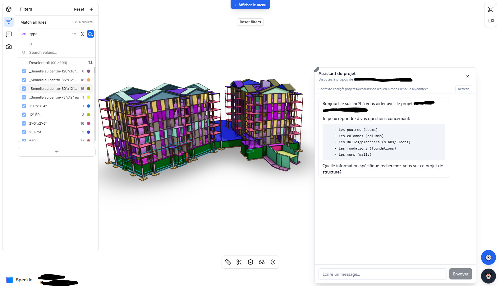
Task: Toggle sort order of filter values
Action: [90, 63]
